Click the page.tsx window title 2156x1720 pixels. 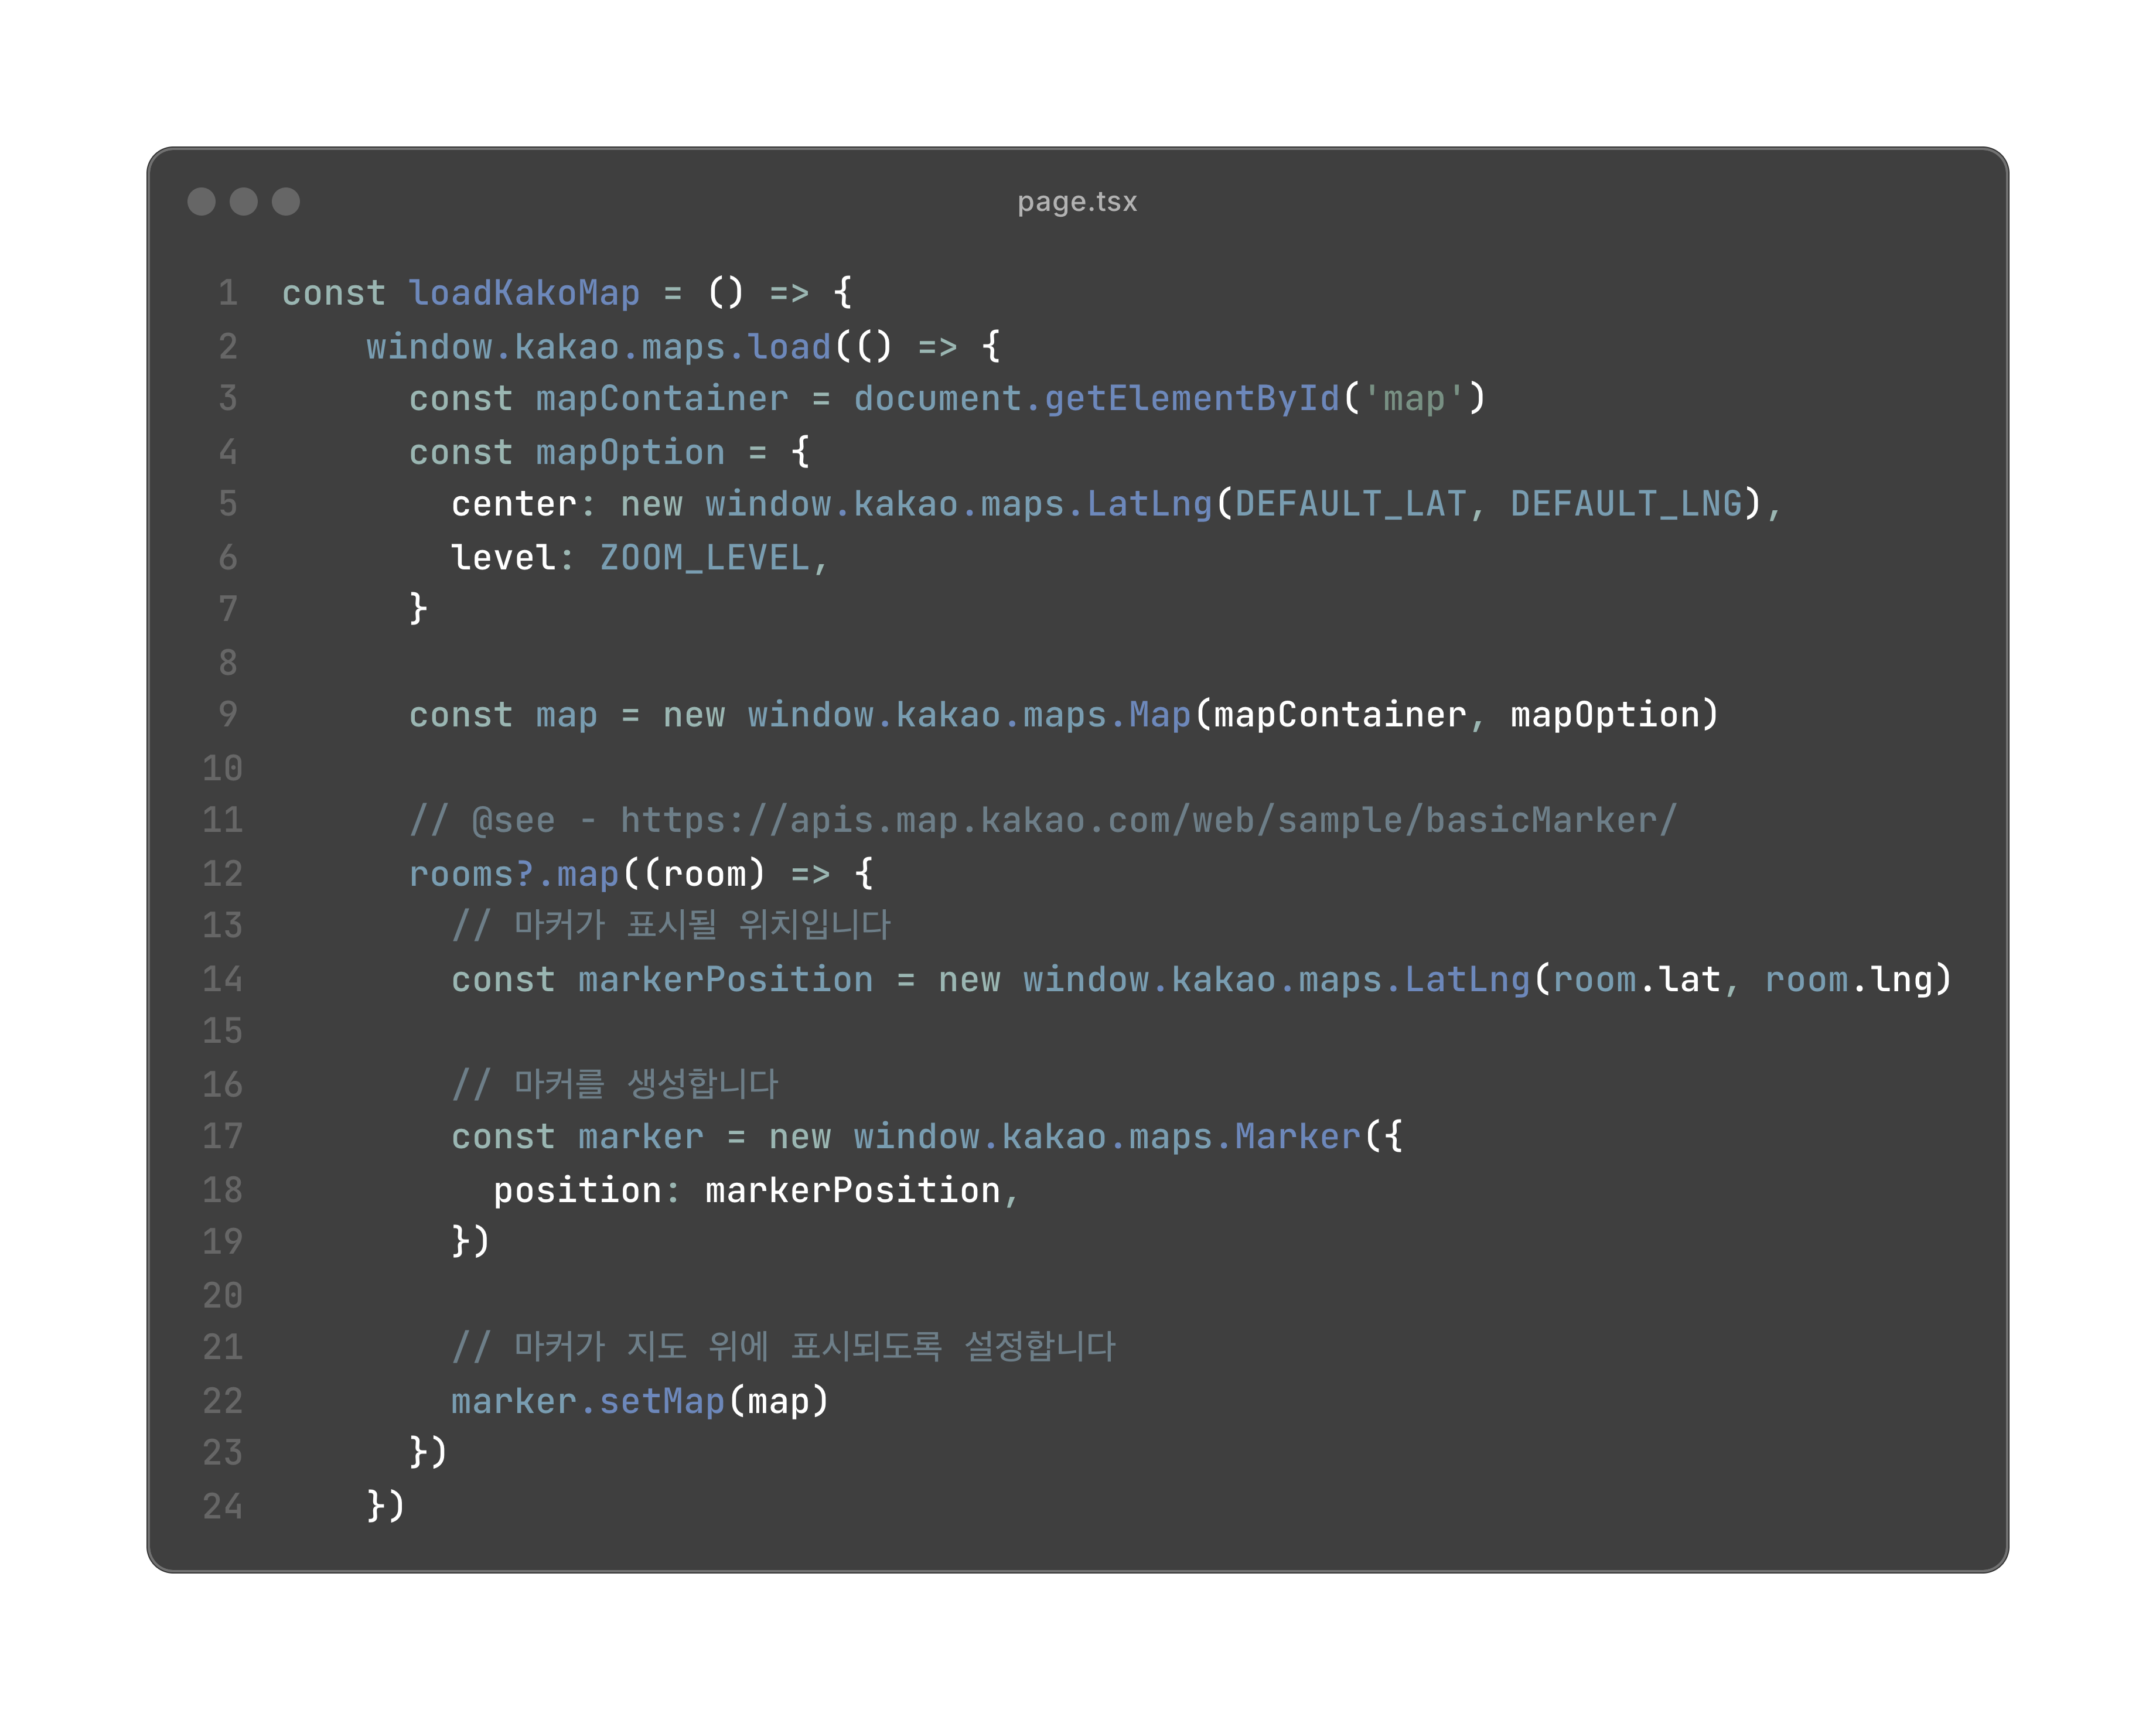point(1077,202)
